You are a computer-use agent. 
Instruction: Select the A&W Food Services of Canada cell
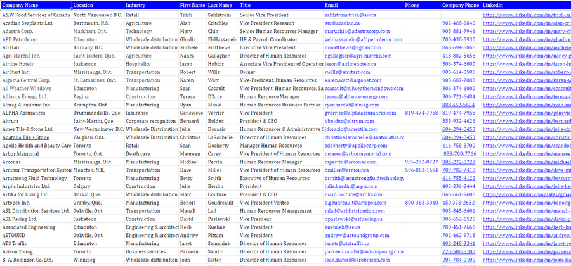(36, 15)
